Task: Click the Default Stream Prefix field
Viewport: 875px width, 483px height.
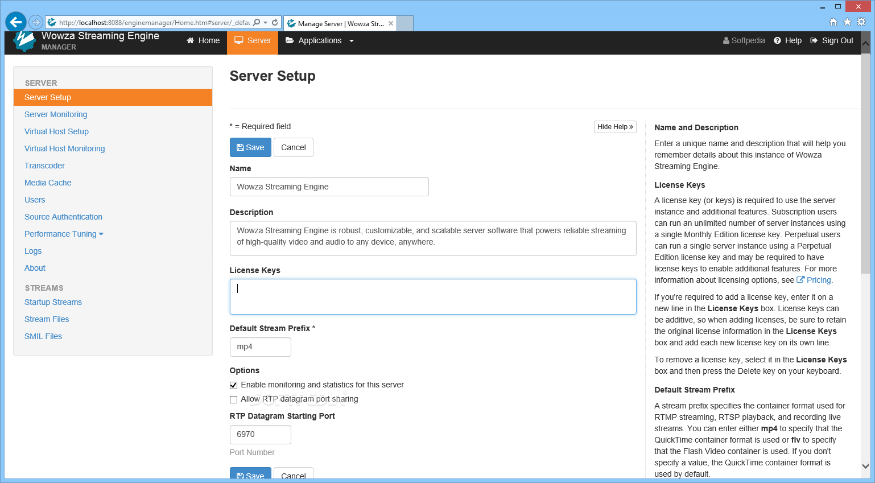Action: (260, 347)
